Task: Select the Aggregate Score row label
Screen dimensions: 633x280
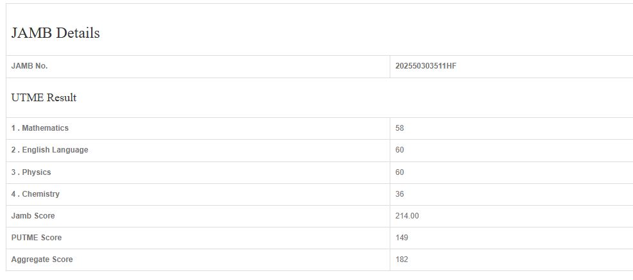Action: pos(42,259)
